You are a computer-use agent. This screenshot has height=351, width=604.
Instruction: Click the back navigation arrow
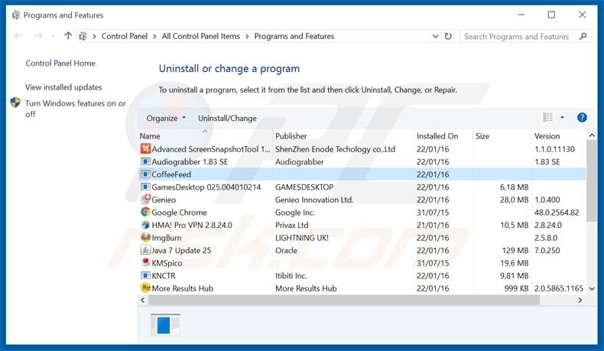(x=18, y=36)
